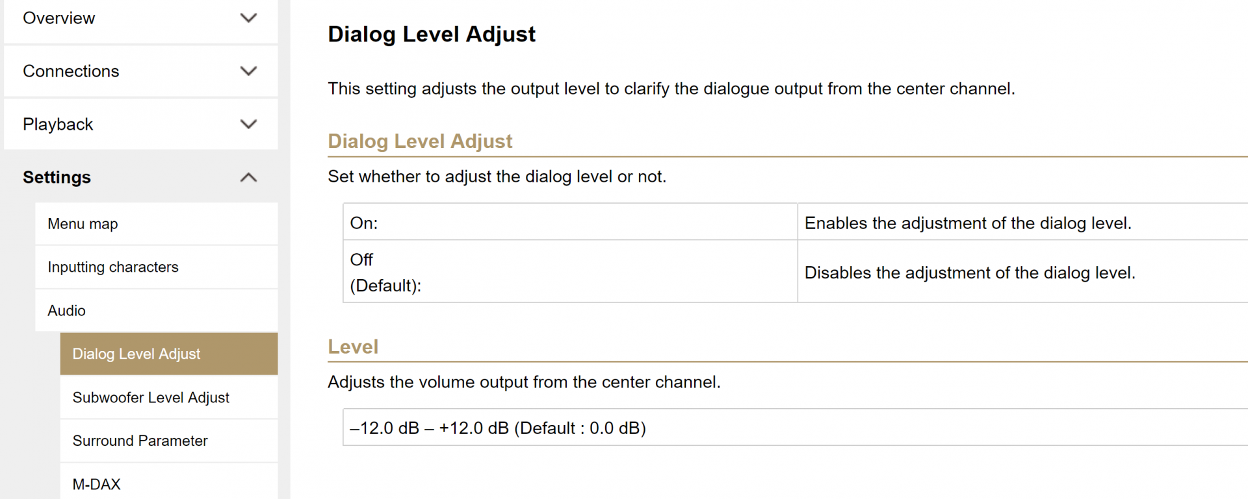
Task: Open the Menu map page
Action: (83, 224)
